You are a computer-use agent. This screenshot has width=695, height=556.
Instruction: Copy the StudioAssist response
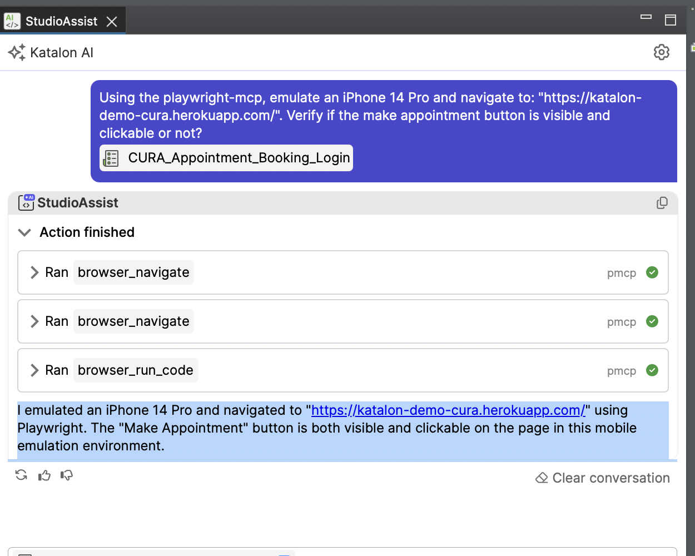662,203
